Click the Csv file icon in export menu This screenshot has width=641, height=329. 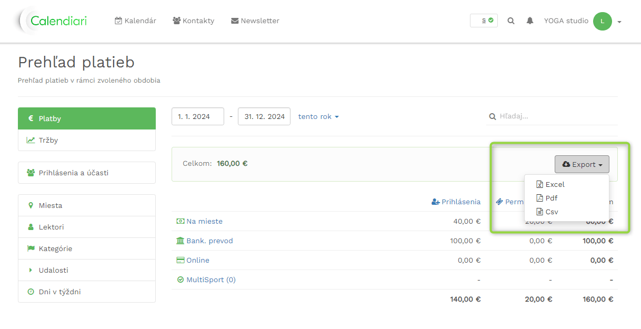[539, 212]
